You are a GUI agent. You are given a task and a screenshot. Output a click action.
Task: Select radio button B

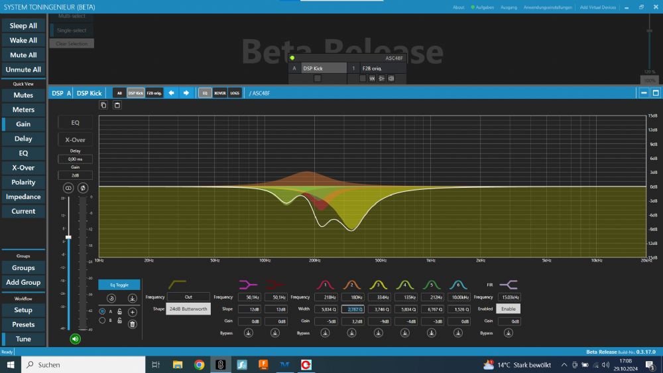(x=101, y=321)
